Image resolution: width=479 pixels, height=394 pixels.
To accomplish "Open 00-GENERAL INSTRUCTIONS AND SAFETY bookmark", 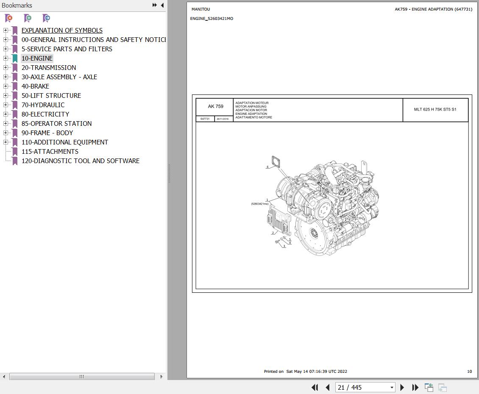I will coord(94,40).
